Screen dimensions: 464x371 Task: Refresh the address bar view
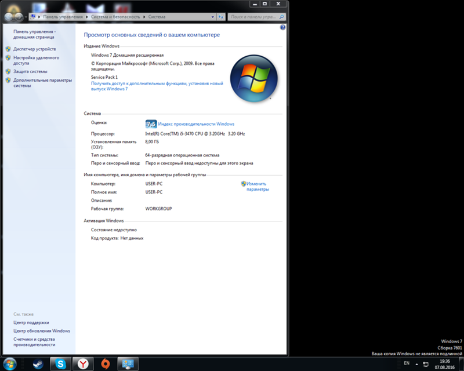(x=221, y=17)
